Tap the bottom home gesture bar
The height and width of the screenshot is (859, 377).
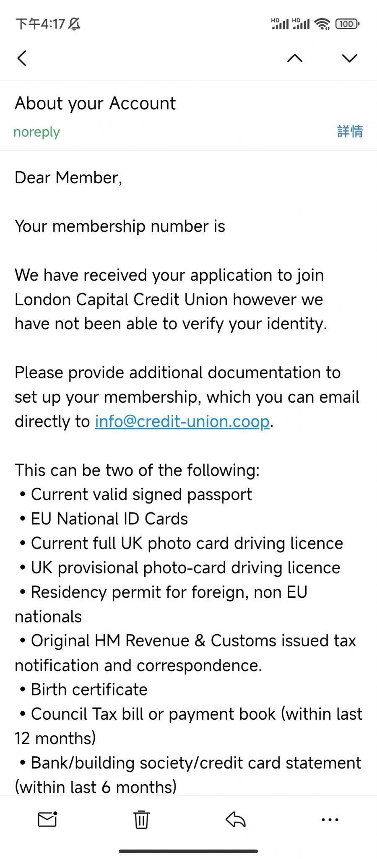(188, 851)
